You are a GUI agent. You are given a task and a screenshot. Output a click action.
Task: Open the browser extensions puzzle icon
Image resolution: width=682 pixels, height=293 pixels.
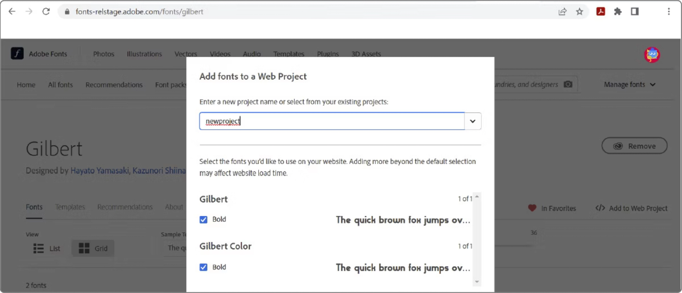coord(618,11)
